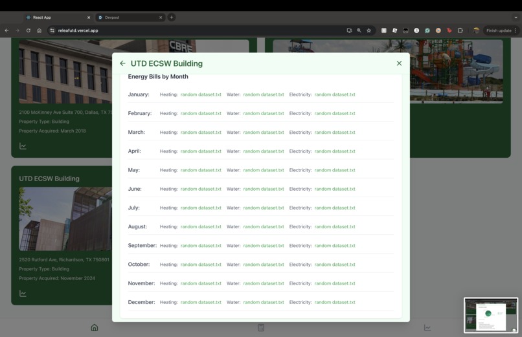
Task: Open December Water dataset link
Action: [264, 303]
